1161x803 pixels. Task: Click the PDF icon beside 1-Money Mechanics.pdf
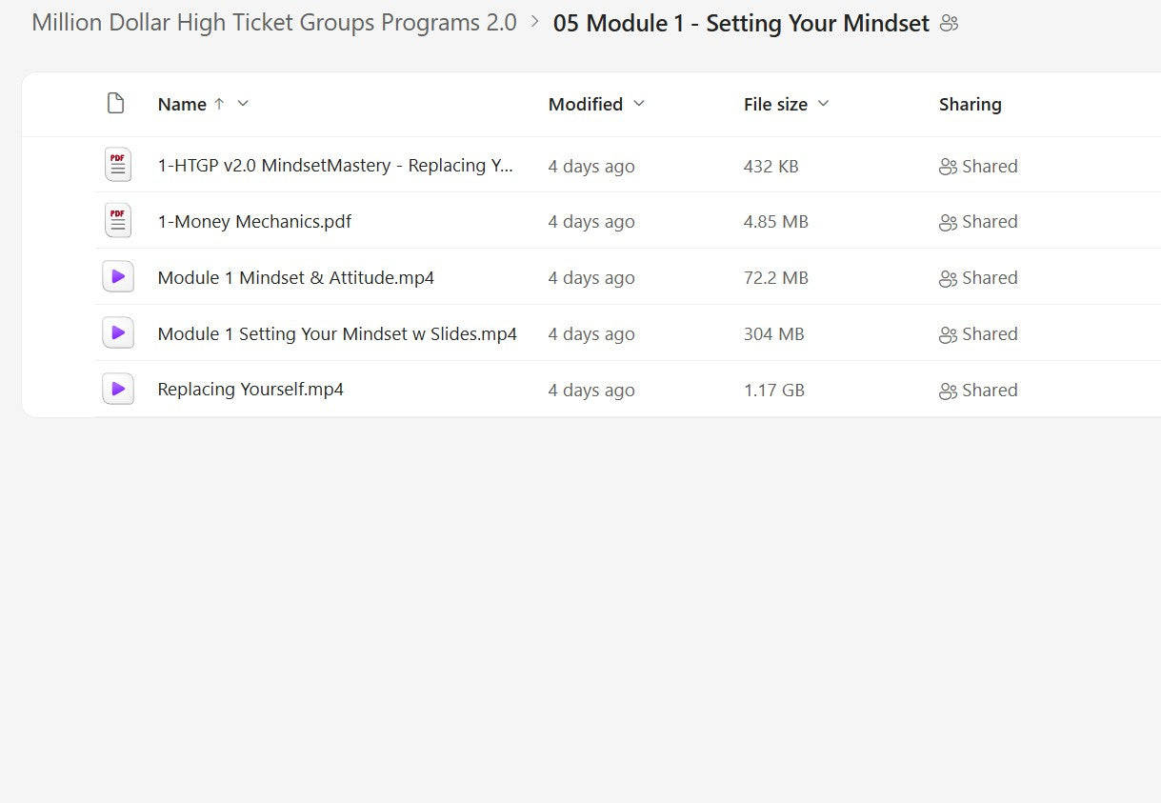[118, 221]
